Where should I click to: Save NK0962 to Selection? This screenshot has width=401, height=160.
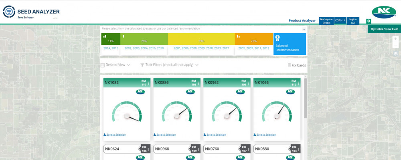[x=215, y=134]
